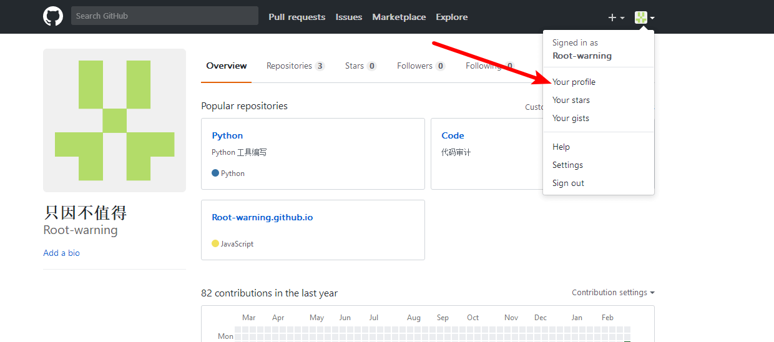Click Root-warning username under avatar
The width and height of the screenshot is (774, 342).
click(81, 230)
